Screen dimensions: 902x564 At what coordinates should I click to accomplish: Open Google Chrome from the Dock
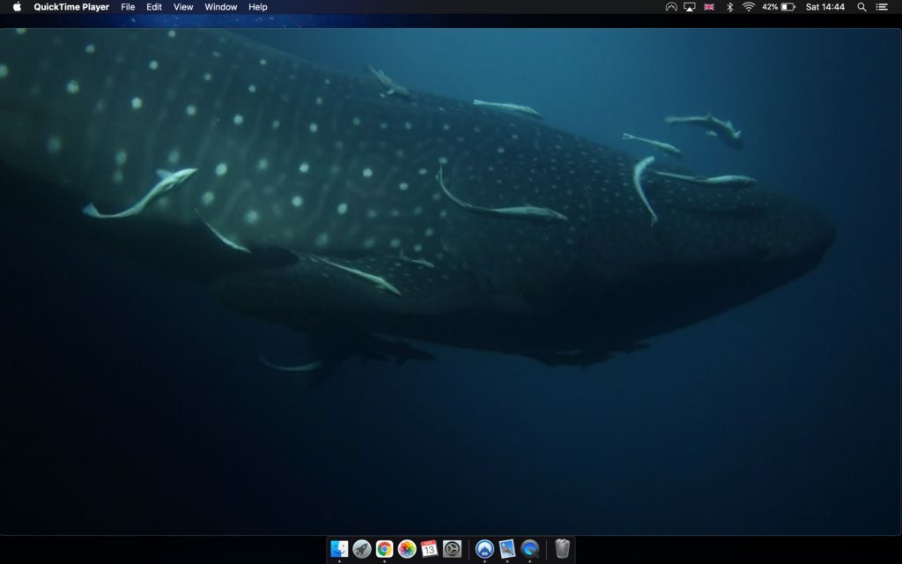(385, 549)
